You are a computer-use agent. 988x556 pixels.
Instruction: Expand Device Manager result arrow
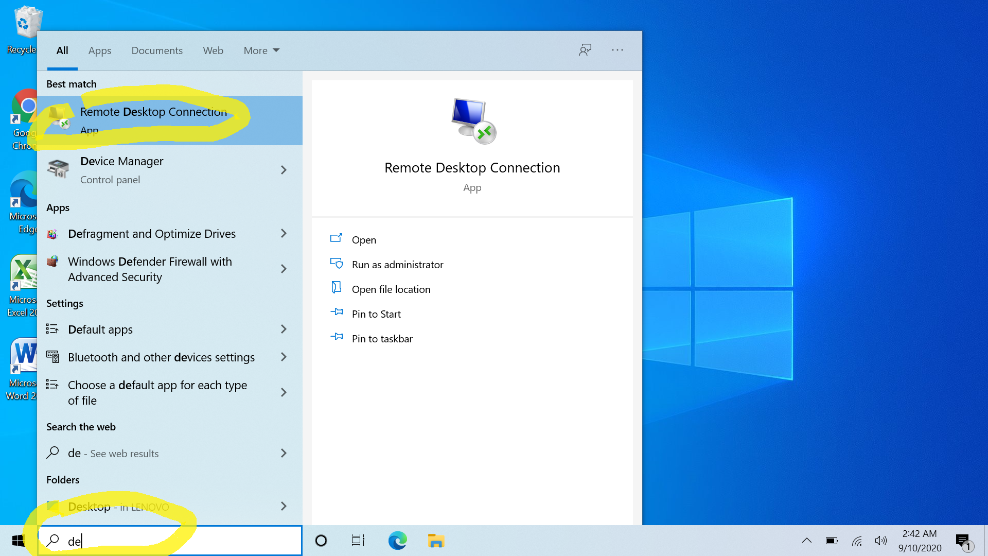coord(284,170)
